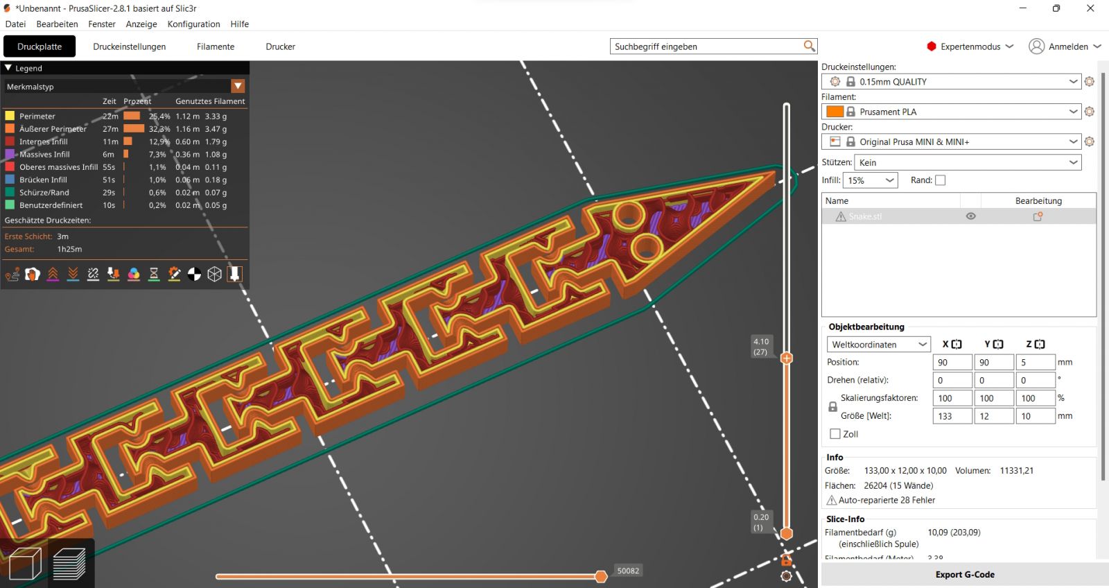This screenshot has width=1109, height=588.
Task: Click the Größe Z input field showing 10
Action: pyautogui.click(x=1036, y=416)
